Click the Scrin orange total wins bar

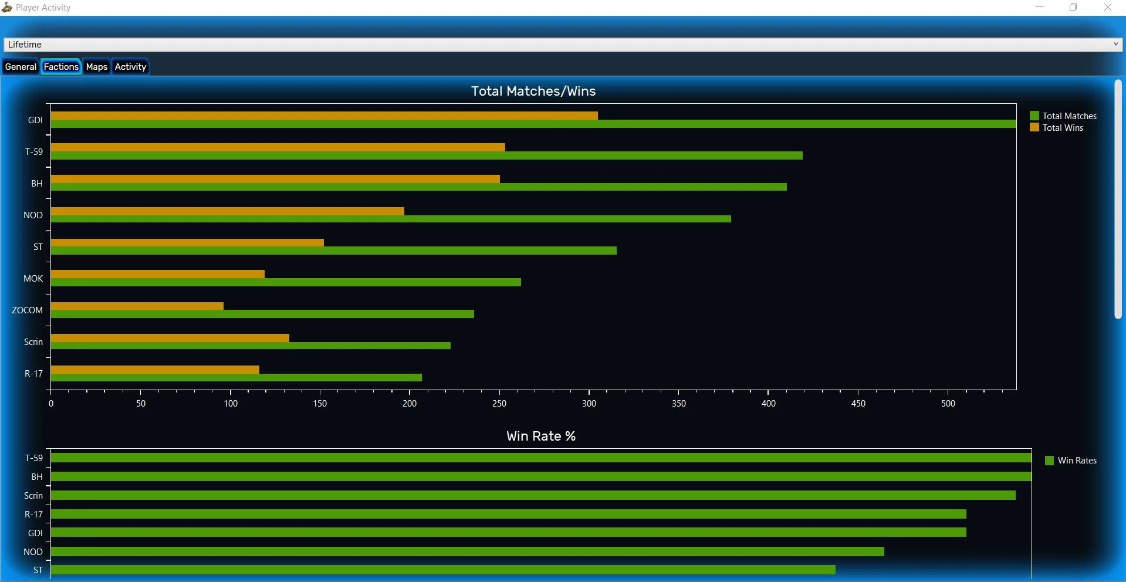170,338
